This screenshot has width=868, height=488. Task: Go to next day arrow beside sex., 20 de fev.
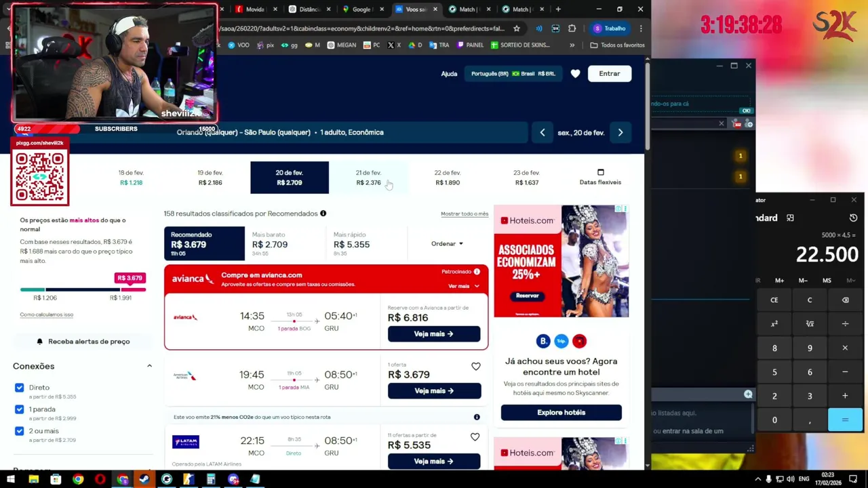point(620,133)
